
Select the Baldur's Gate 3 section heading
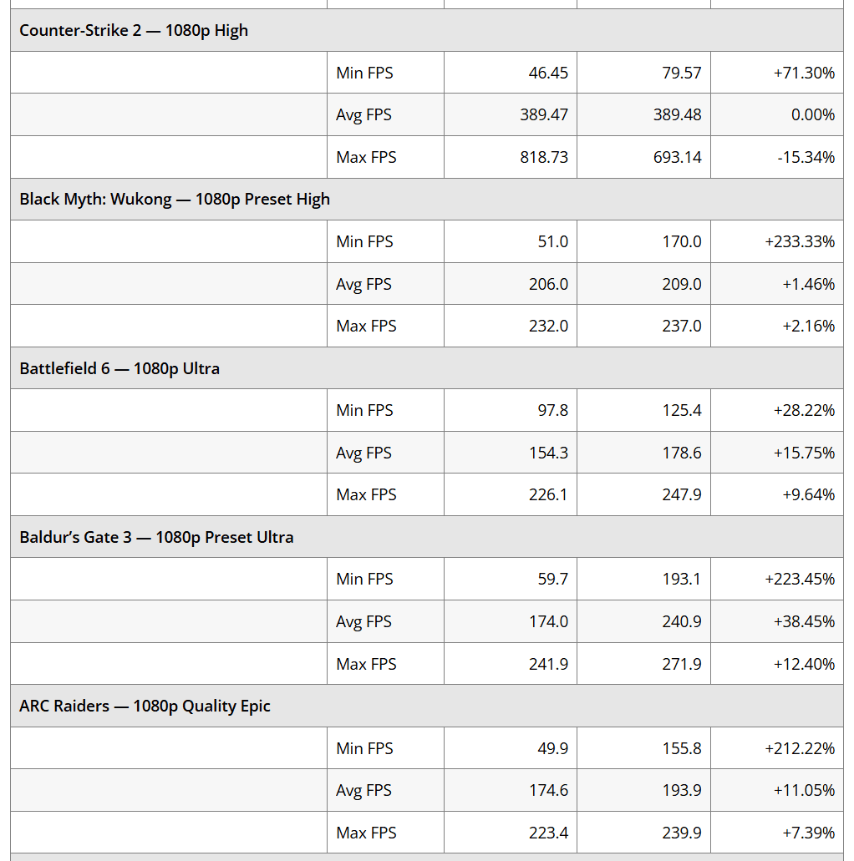[156, 537]
